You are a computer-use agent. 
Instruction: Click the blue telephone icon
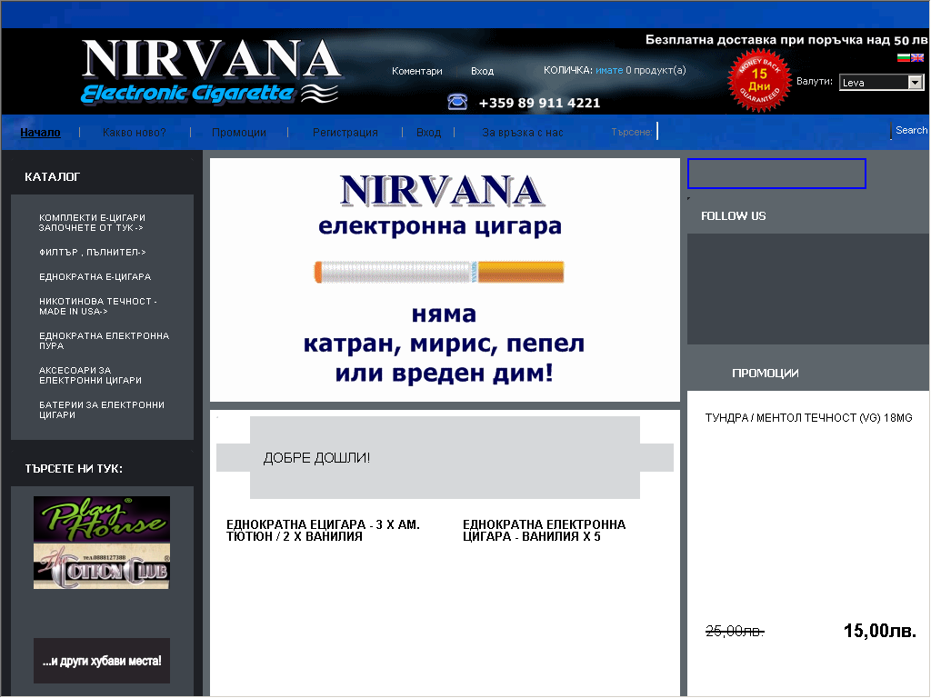(x=457, y=102)
